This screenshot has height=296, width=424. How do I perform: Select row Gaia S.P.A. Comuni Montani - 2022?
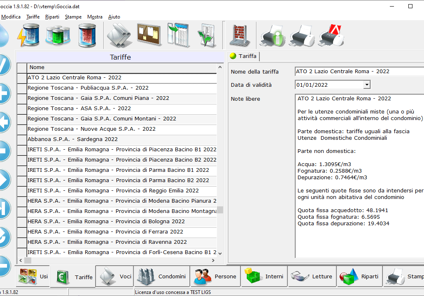pos(122,119)
